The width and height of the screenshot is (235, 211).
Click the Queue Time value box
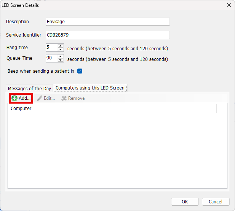click(51, 58)
